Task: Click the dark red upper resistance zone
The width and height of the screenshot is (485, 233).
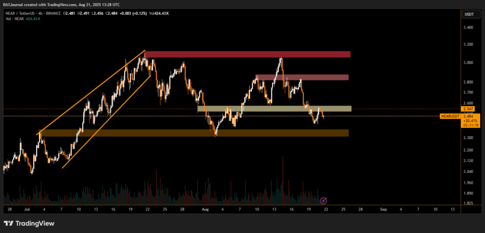Action: click(247, 54)
